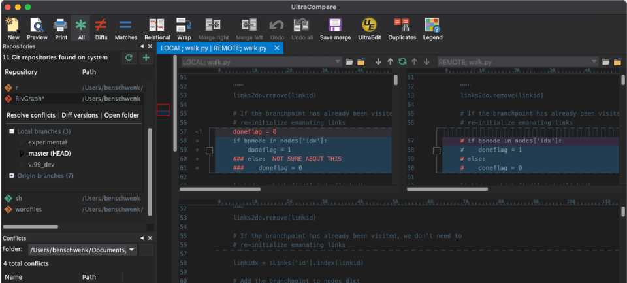The image size is (627, 283).
Task: Select the master (HEAD) branch
Action: point(50,154)
